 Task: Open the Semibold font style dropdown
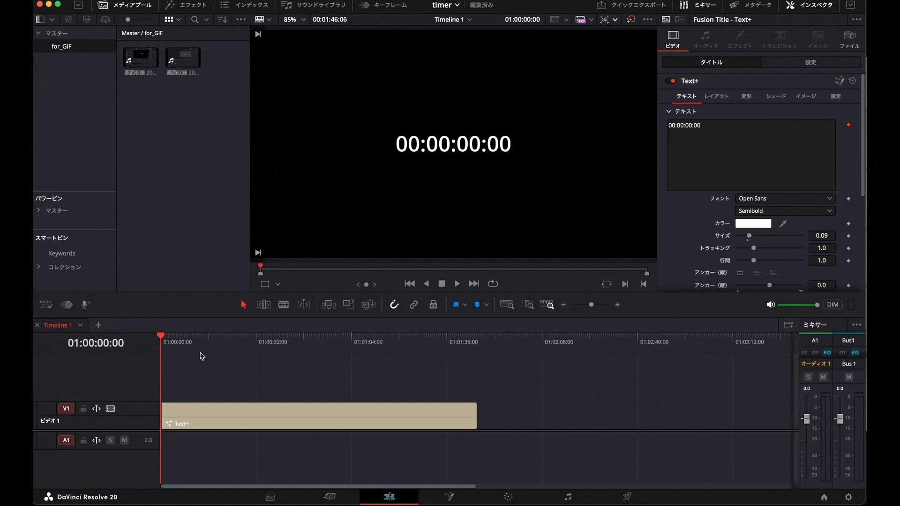click(x=785, y=211)
